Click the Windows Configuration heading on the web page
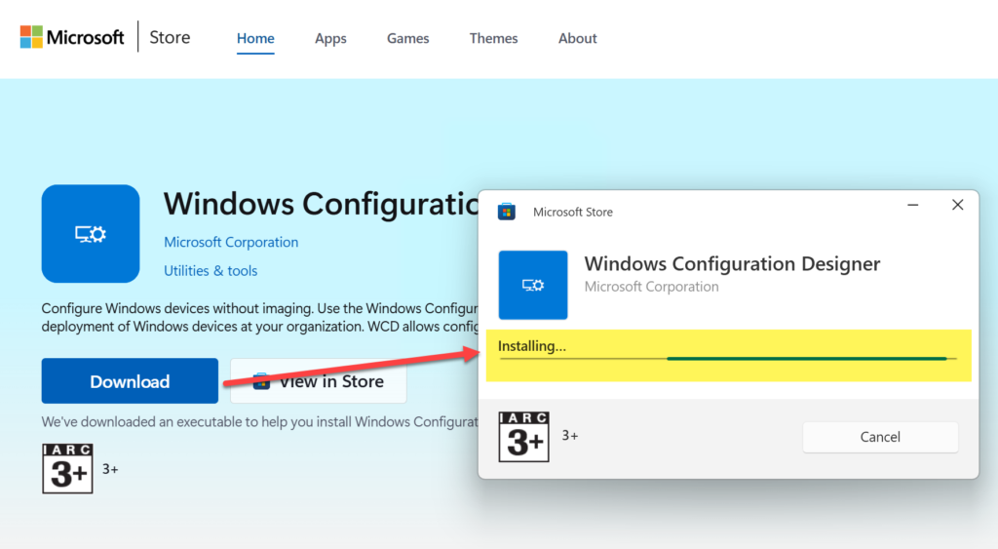Screen dimensions: 998x549 coord(321,204)
